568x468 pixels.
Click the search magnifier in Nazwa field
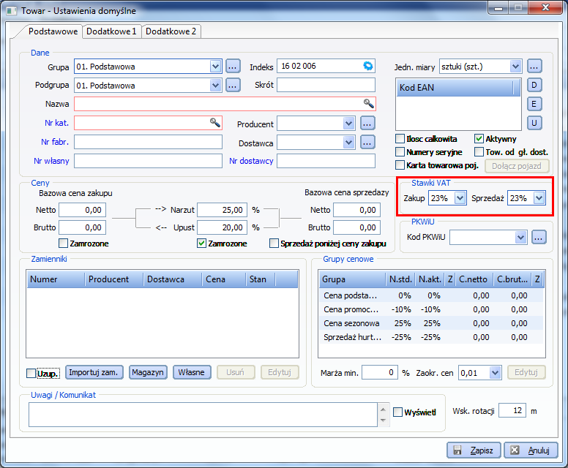pos(368,104)
